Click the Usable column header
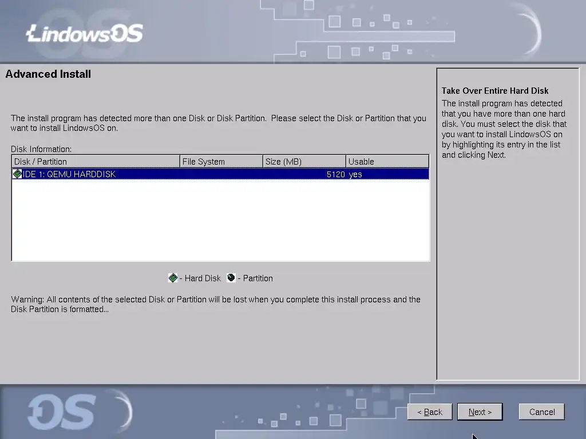 (x=387, y=161)
